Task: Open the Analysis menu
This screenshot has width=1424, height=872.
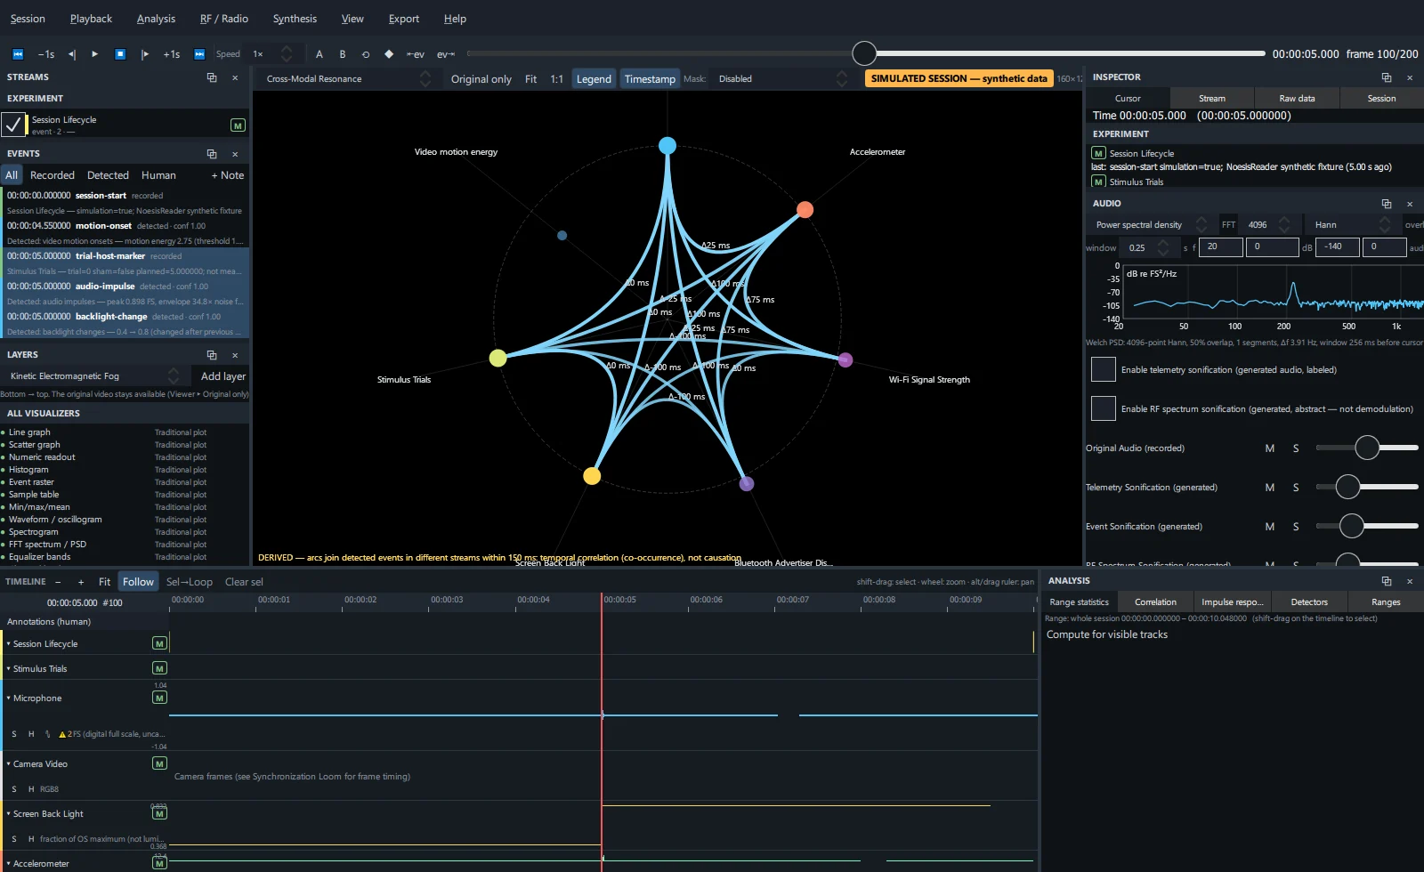Action: click(156, 19)
